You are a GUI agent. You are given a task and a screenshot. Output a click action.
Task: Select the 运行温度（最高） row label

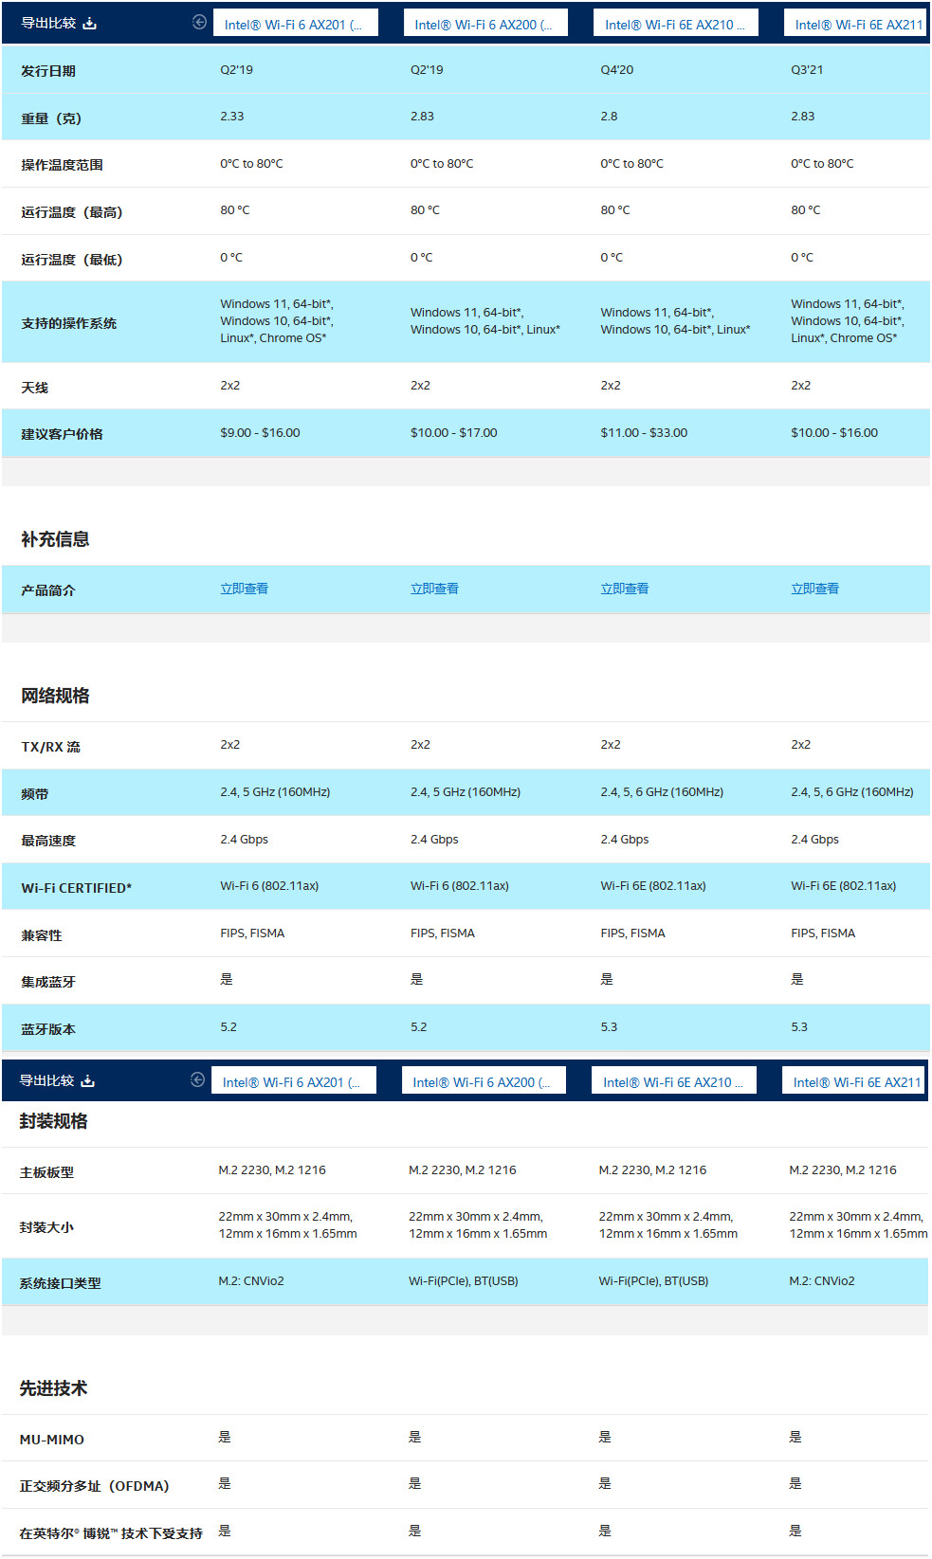[x=72, y=212]
